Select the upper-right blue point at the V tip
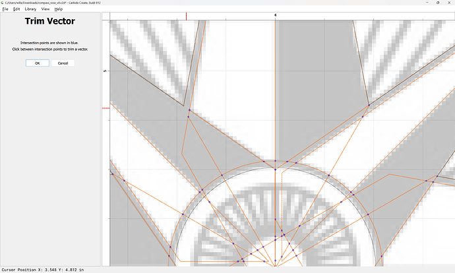Screen dimensions: 455x273 point(369,106)
